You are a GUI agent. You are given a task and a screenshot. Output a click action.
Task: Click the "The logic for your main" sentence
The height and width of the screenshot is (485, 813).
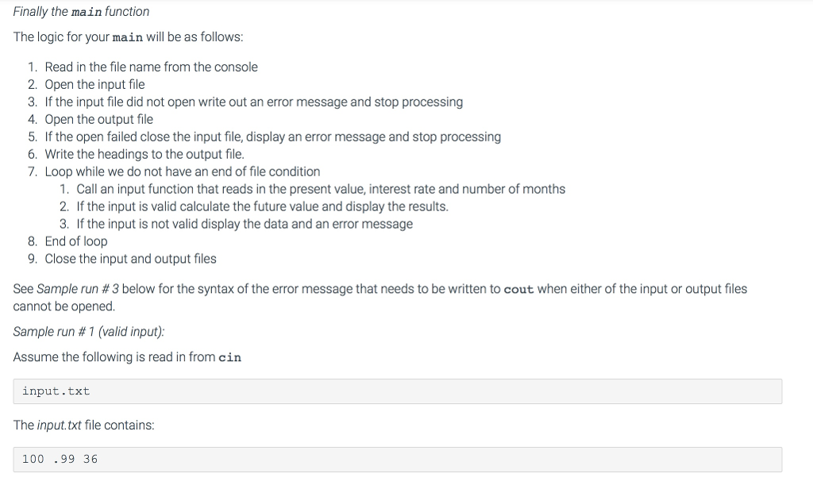coord(129,38)
